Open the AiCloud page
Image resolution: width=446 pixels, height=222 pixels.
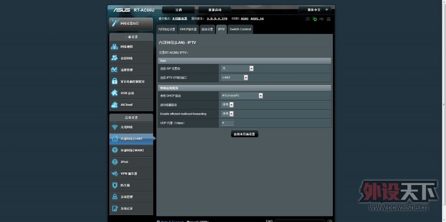pyautogui.click(x=131, y=104)
